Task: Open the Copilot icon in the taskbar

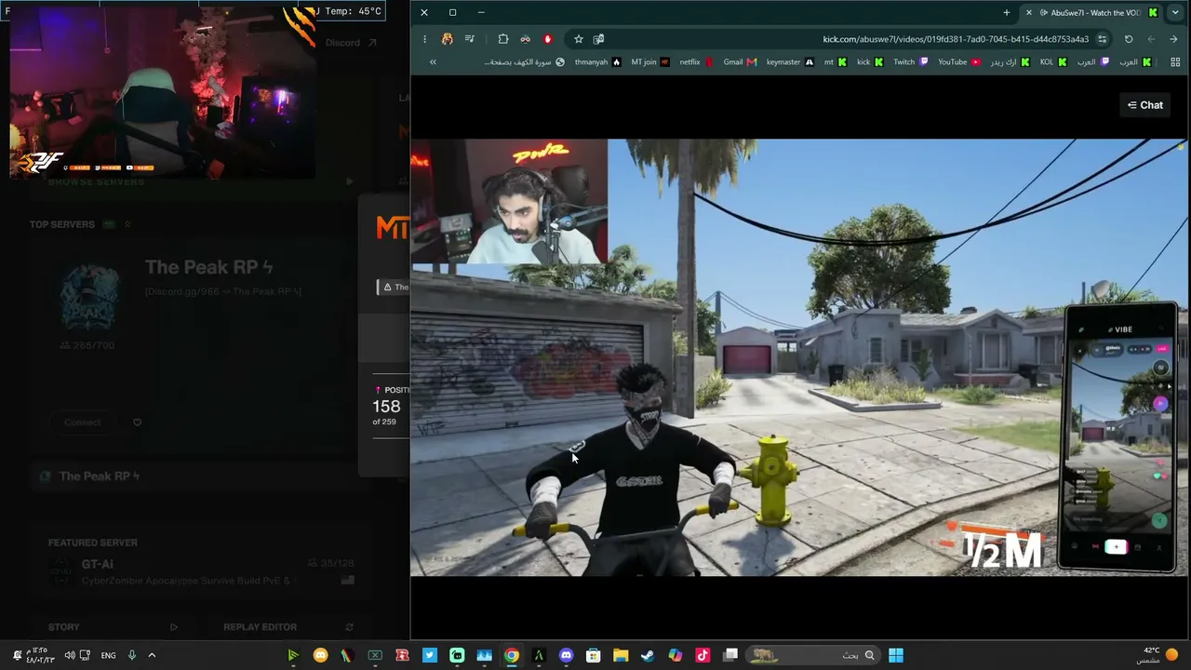Action: coord(676,655)
